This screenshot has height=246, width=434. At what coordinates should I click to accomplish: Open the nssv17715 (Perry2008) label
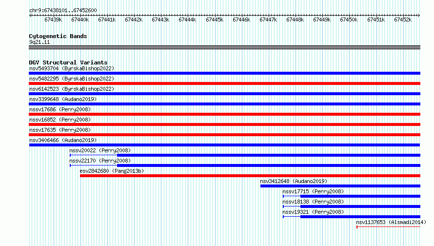(313, 191)
